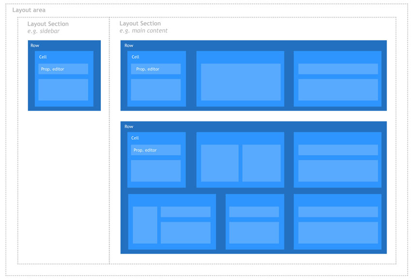412x280 pixels.
Task: Click the "Row" label of the first main content row
Action: pos(128,45)
